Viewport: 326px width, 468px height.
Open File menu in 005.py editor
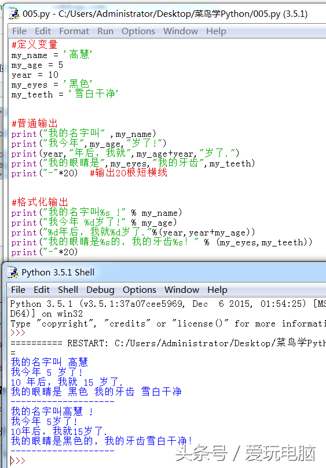tap(19, 31)
